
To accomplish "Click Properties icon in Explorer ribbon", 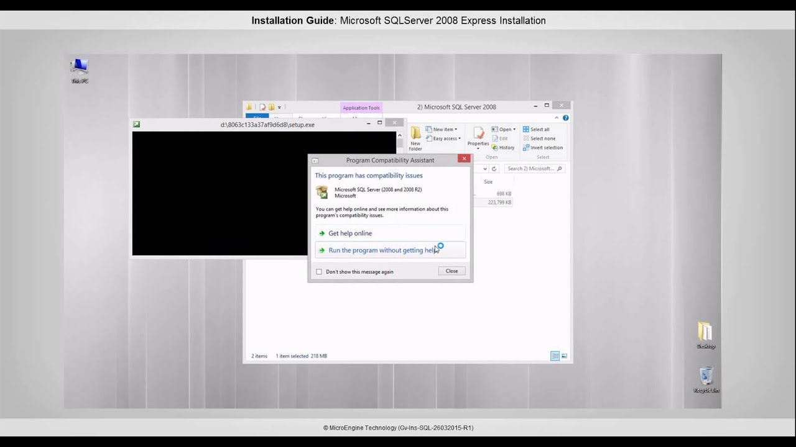I will [478, 134].
